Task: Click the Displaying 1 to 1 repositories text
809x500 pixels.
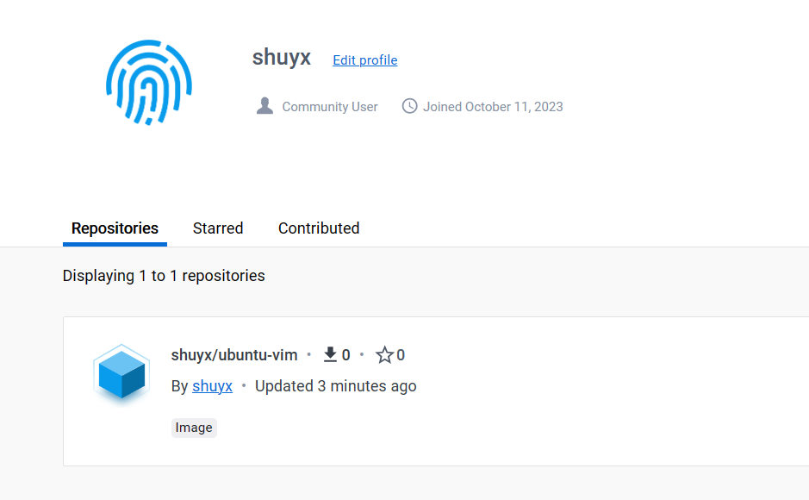Action: [x=164, y=276]
